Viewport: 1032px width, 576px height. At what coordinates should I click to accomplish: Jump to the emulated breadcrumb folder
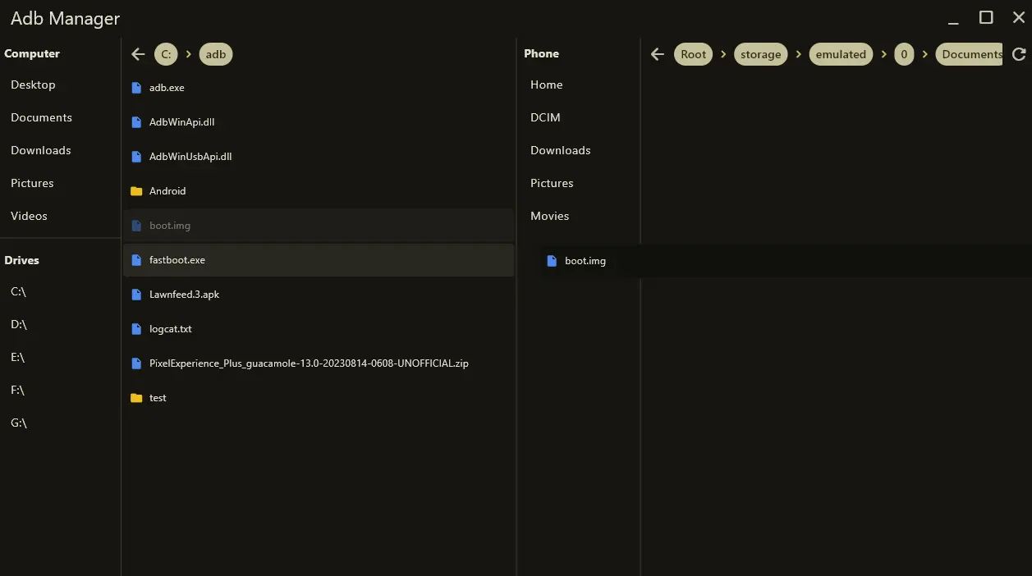click(x=840, y=54)
